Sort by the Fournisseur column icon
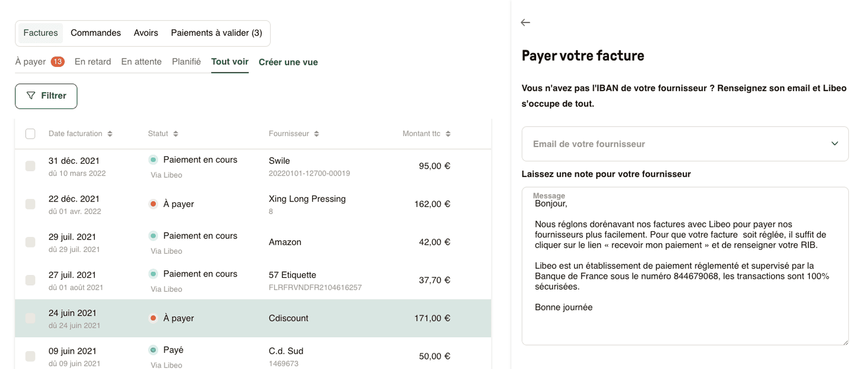This screenshot has height=369, width=857. click(316, 133)
